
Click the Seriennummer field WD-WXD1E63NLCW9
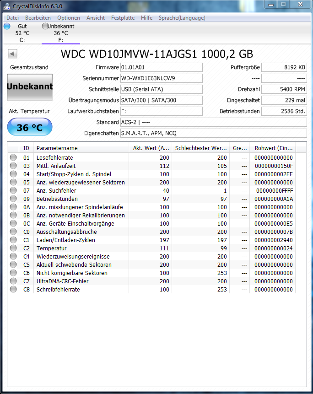(161, 78)
